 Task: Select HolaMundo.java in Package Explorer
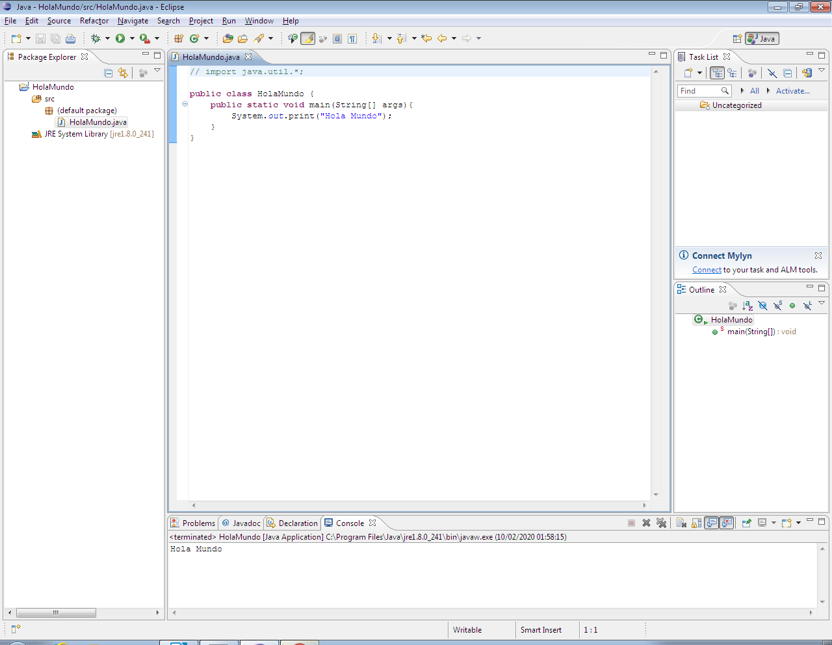coord(97,122)
